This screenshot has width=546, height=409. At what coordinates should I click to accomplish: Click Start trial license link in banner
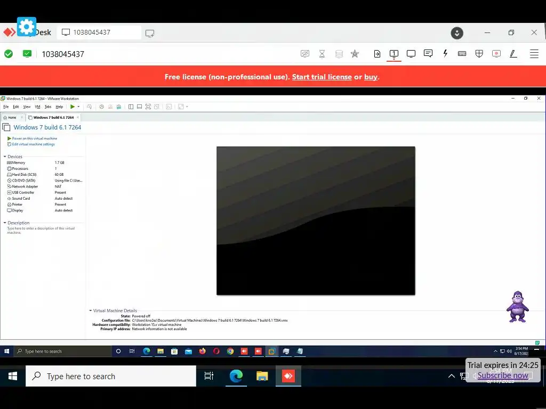[322, 77]
